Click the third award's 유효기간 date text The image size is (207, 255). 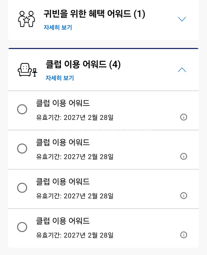75,196
